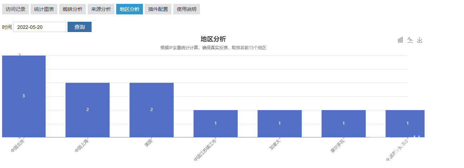Select the 中国上海 bar with value 2
Viewport: 464px width, 168px height.
click(x=88, y=110)
